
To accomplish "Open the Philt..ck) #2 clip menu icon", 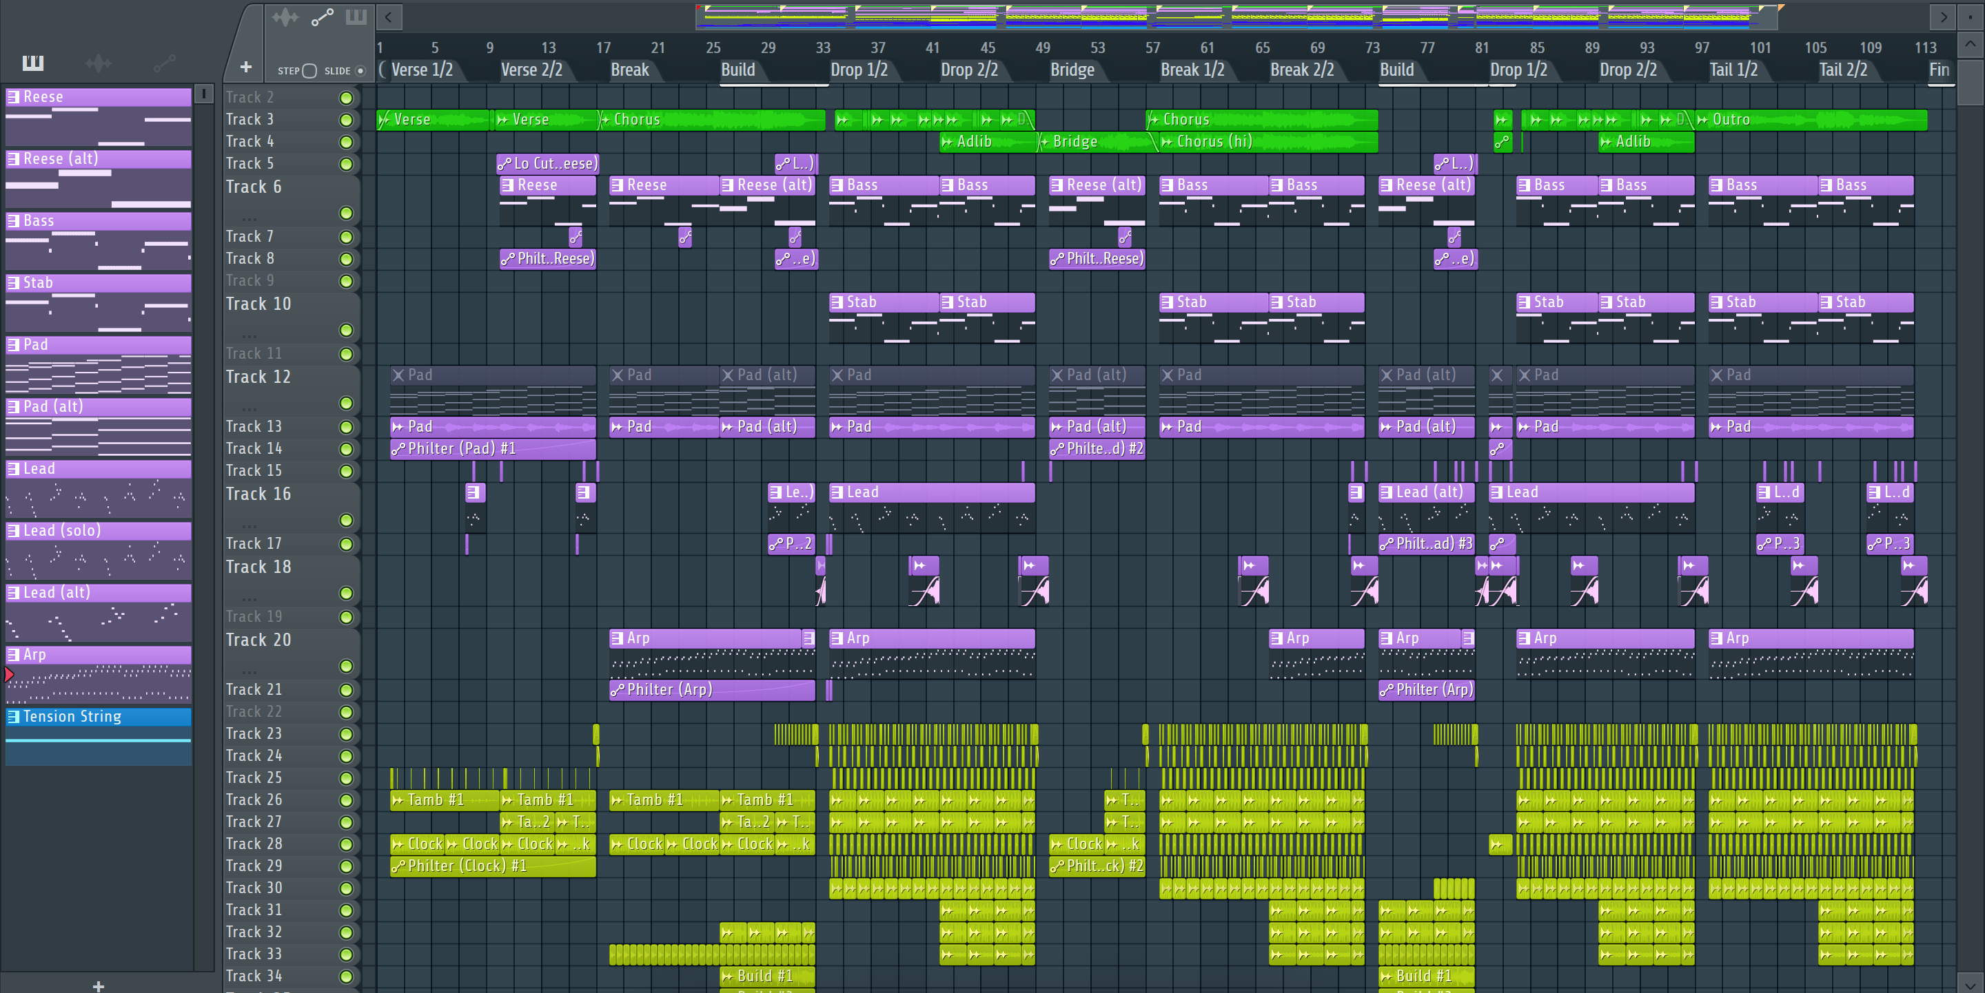I will tap(1057, 867).
